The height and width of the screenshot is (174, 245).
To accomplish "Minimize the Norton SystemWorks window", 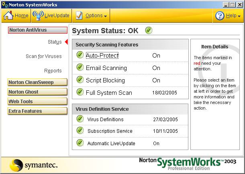I will tap(225, 5).
